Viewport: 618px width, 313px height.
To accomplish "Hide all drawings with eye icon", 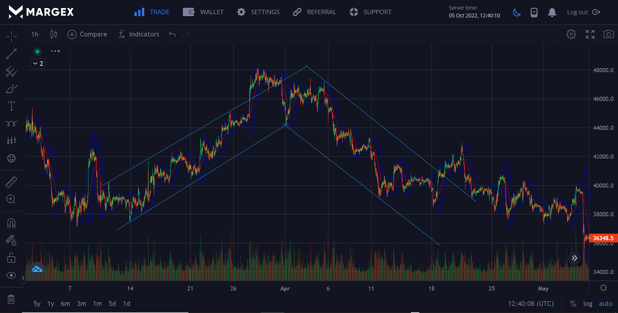I will click(11, 275).
